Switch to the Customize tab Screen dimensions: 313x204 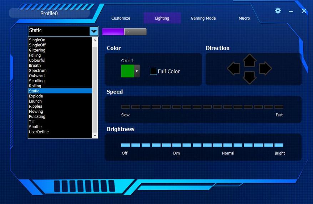121,18
